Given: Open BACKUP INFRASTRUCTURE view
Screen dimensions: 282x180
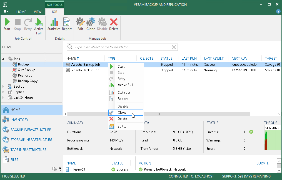Looking at the screenshot, I should coord(32,130).
